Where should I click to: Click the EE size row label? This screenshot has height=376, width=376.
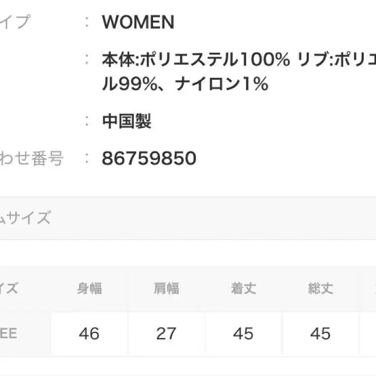click(x=9, y=334)
